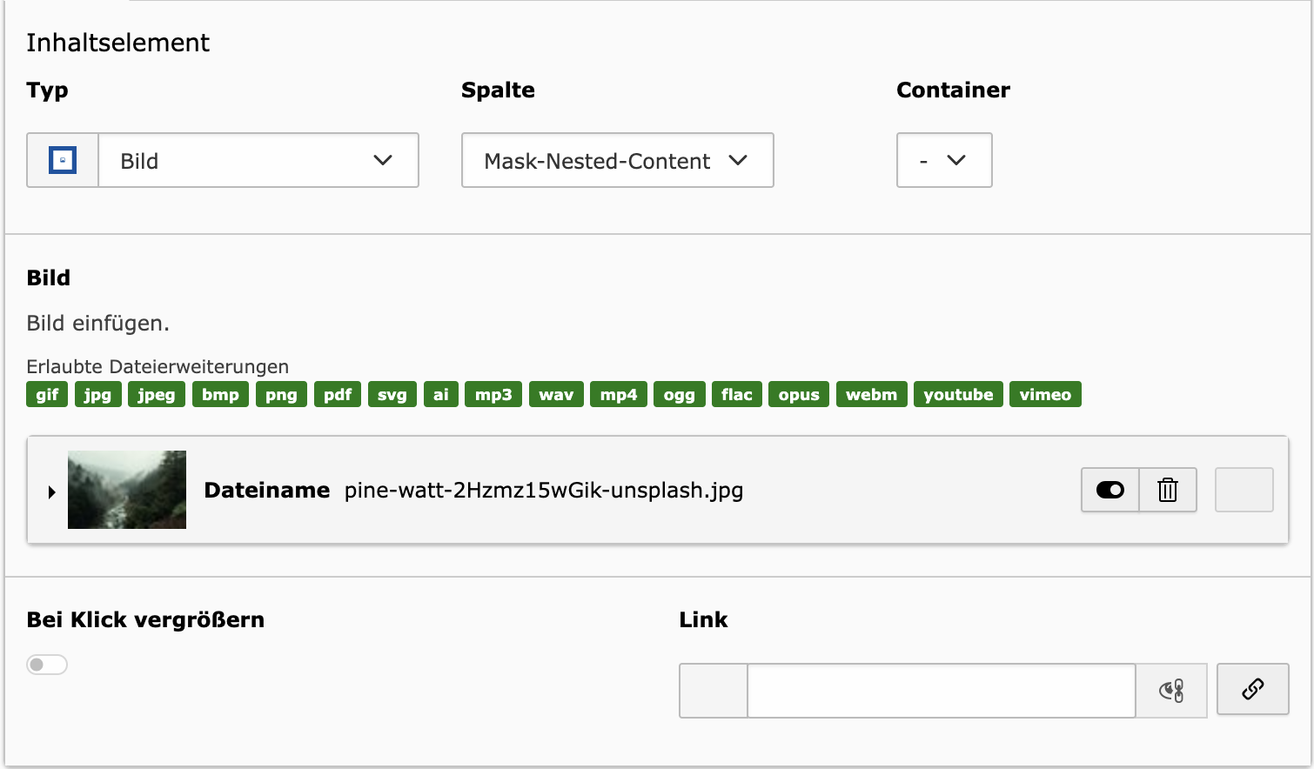Click the empty drag handle box beside trash
The width and height of the screenshot is (1314, 769).
click(x=1244, y=490)
